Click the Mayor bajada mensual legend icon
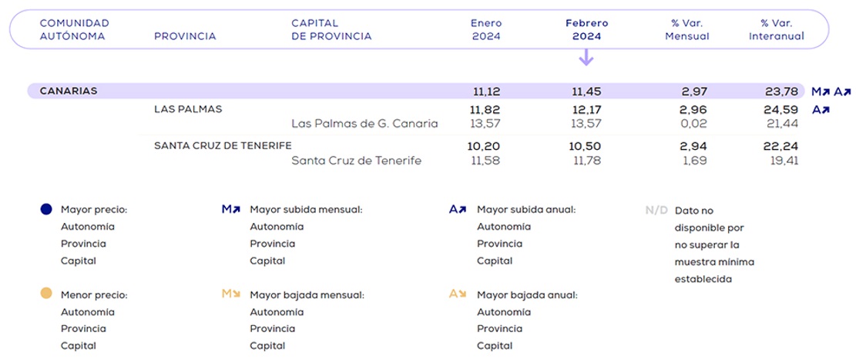Viewport: 856px width, 359px height. tap(231, 294)
